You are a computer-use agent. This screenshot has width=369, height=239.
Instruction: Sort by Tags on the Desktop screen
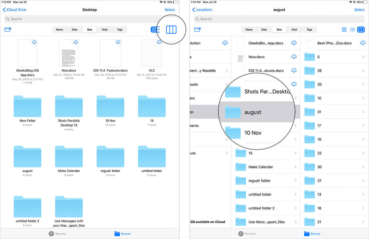point(120,29)
